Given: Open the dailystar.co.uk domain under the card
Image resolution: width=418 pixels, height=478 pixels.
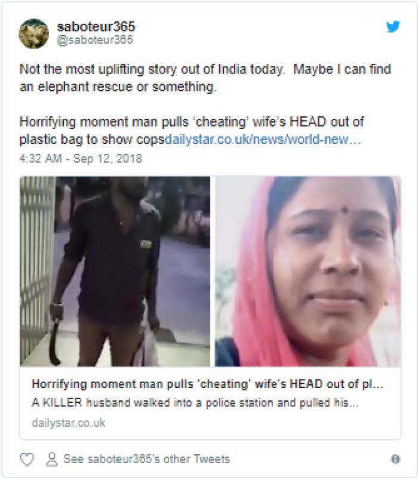Looking at the screenshot, I should point(68,423).
